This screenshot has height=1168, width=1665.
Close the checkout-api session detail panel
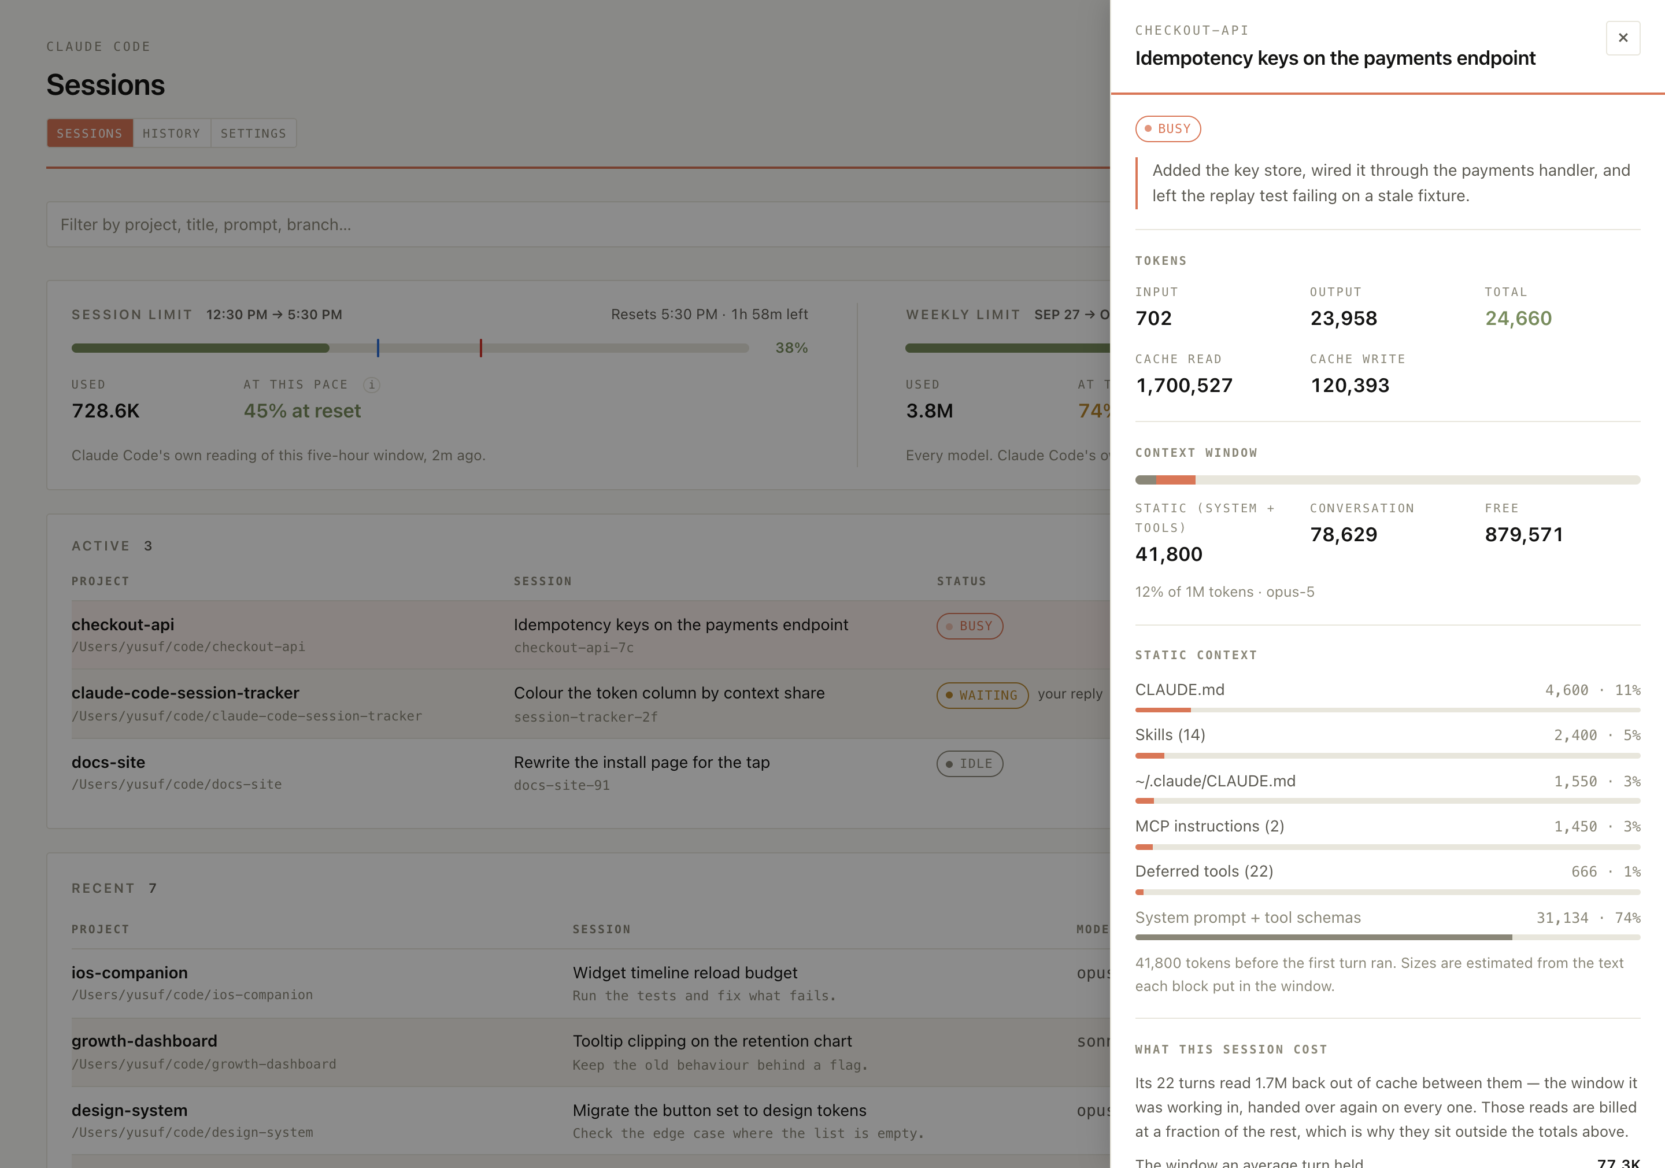(1623, 38)
